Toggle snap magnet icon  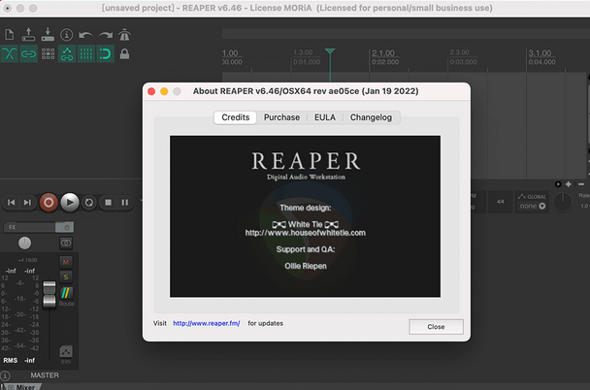click(105, 53)
